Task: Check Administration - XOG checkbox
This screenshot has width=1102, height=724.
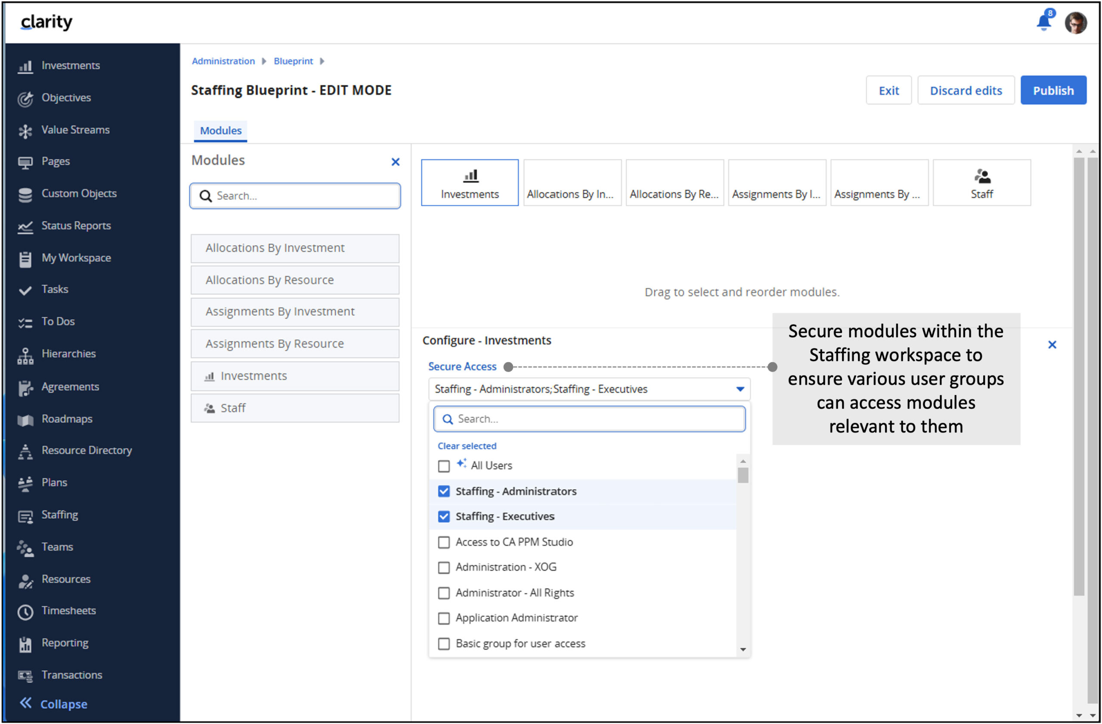Action: point(443,567)
